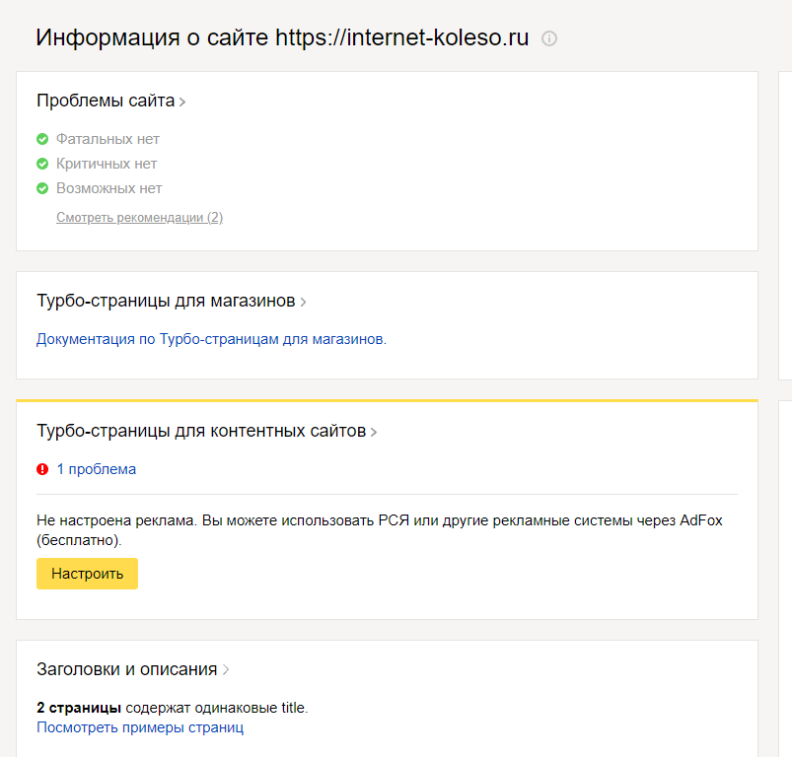This screenshot has width=792, height=757.
Task: Click the info icon beside the site title
Action: click(x=549, y=39)
